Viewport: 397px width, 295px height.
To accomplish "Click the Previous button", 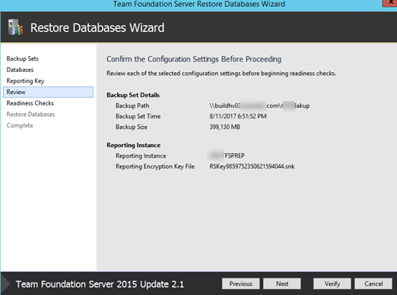I will [x=240, y=284].
